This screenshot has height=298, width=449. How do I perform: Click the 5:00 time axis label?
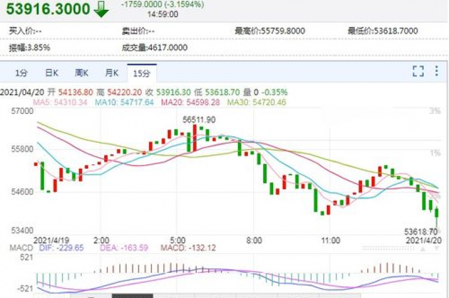178,240
